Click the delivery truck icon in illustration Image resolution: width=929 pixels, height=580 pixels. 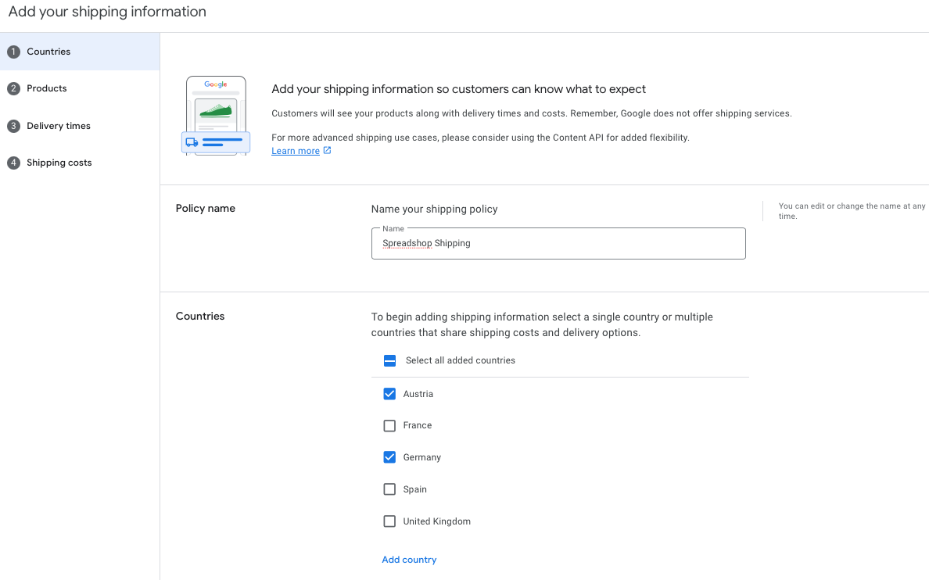[x=192, y=142]
